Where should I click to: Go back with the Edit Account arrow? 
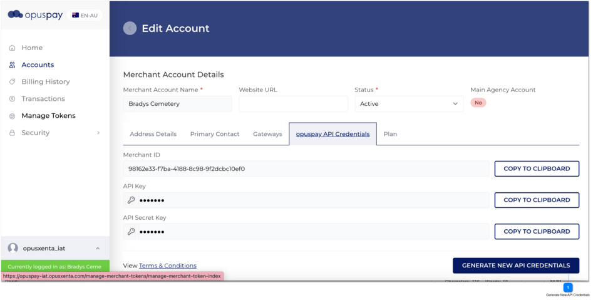(130, 28)
